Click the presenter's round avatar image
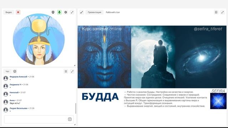 [39, 39]
